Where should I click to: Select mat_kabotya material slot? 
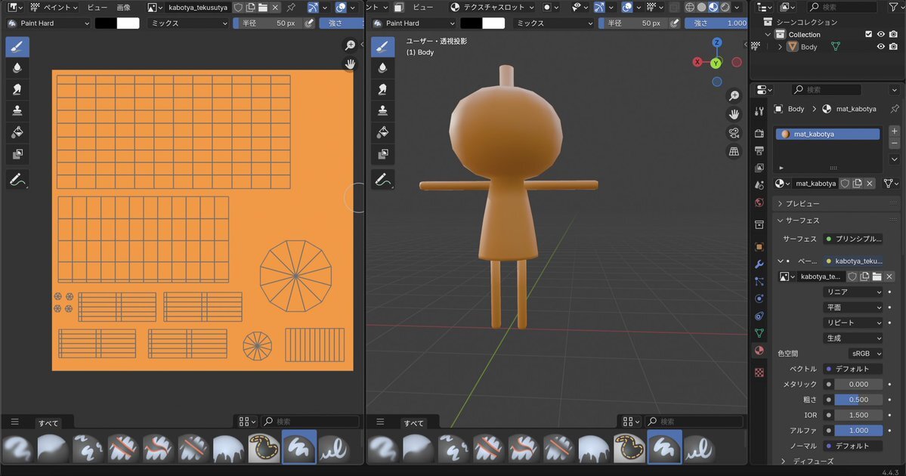pos(827,134)
